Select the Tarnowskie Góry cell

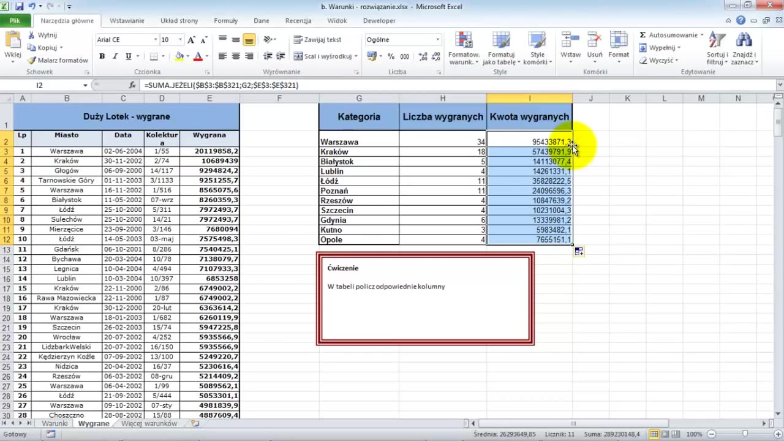[x=66, y=181]
